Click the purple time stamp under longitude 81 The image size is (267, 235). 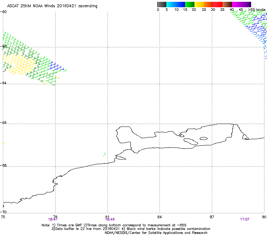(x=110, y=219)
